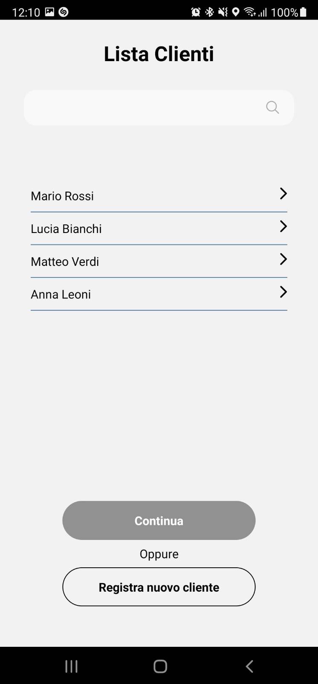The width and height of the screenshot is (318, 684).
Task: Expand Anna Leoni chevron arrow
Action: point(283,292)
